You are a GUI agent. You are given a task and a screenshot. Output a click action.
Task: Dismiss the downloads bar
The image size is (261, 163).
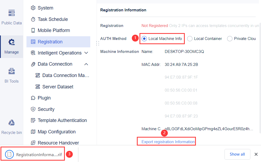[x=256, y=154]
